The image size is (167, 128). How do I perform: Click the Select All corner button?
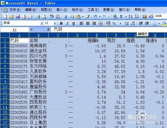5,35
